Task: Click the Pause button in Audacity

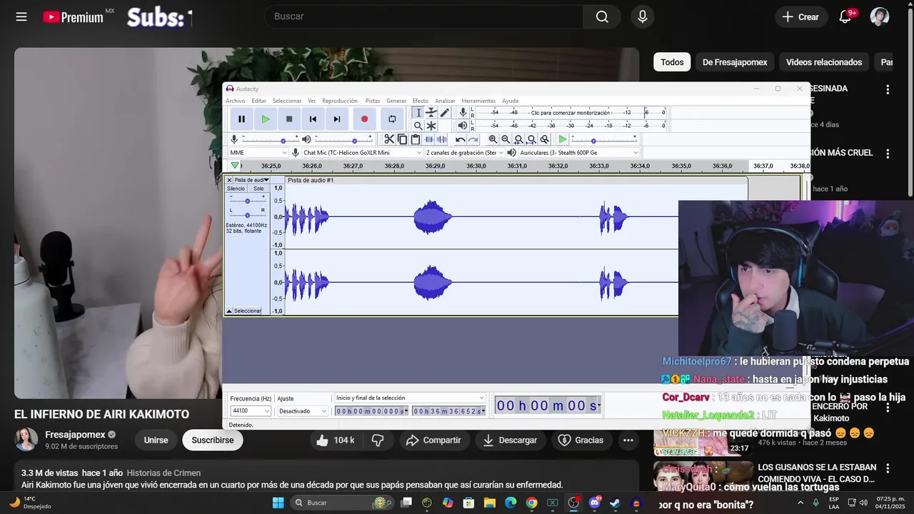Action: click(241, 119)
